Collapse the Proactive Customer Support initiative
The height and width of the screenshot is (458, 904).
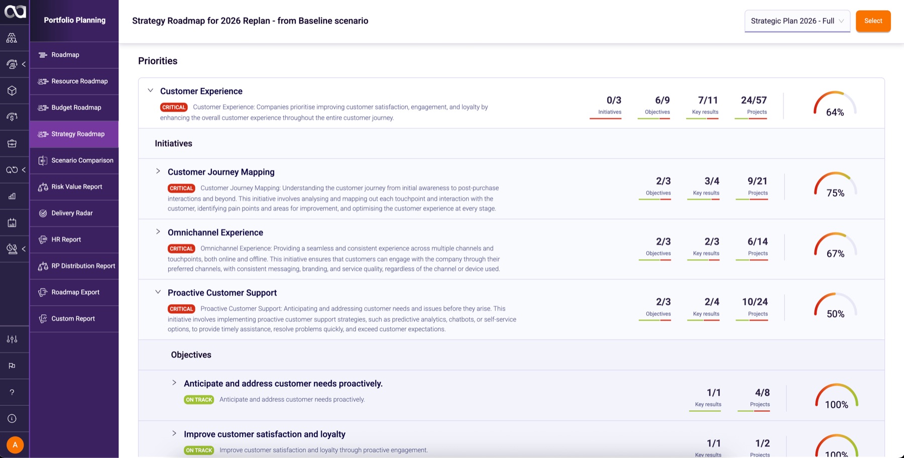[158, 292]
